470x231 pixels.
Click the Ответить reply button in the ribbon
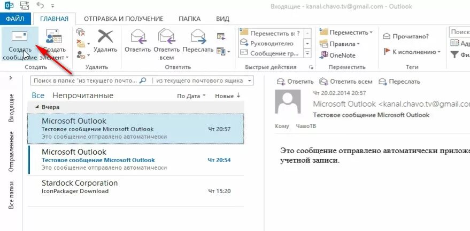point(137,41)
